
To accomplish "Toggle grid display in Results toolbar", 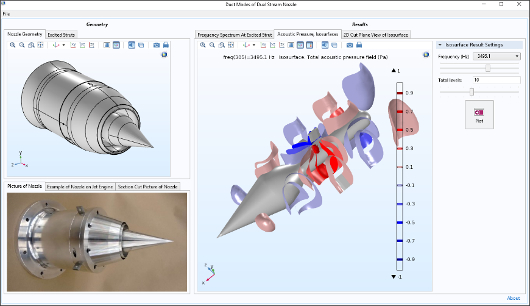I will click(x=291, y=45).
